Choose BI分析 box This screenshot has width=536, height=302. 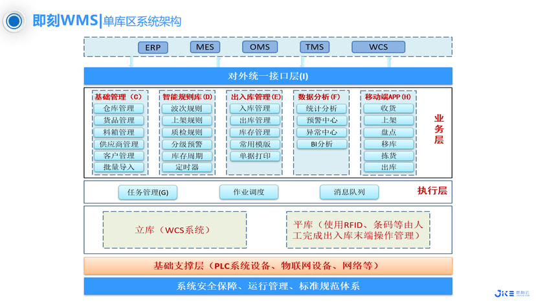tap(321, 144)
